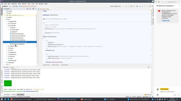Image resolution: width=181 pixels, height=101 pixels.
Task: Click the yellow inspection marker atop editor gutter
Action: coord(151,11)
